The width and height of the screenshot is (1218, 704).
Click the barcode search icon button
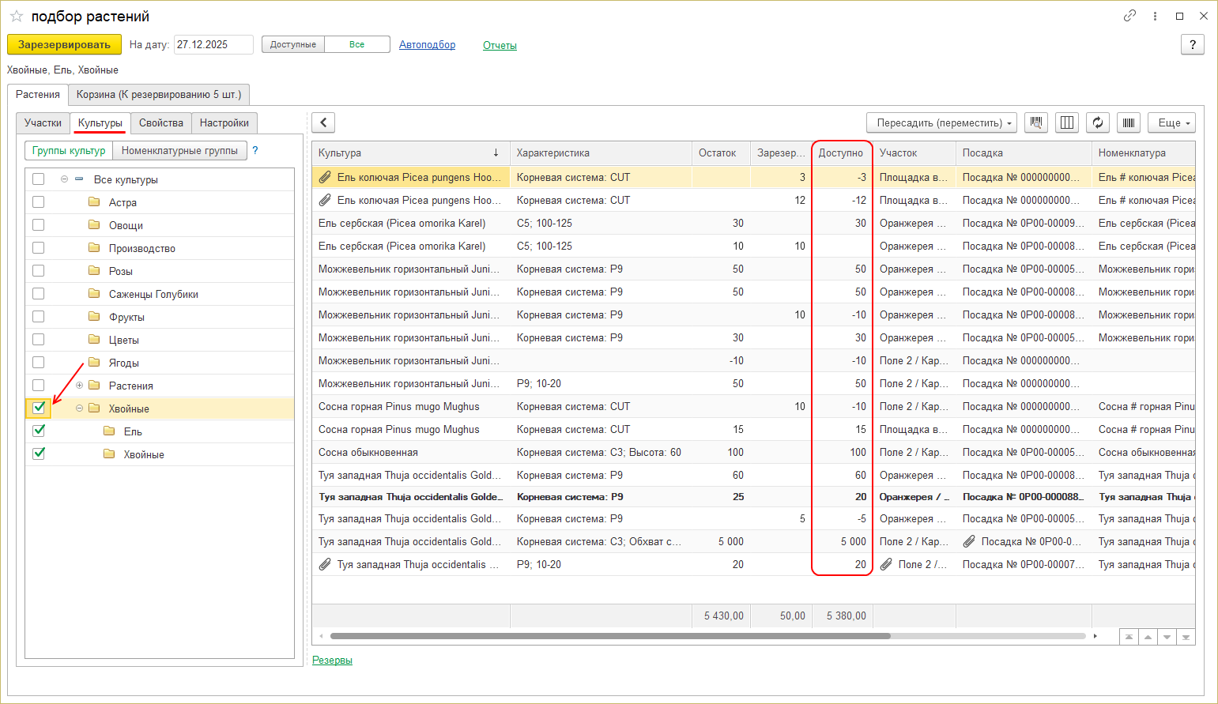pyautogui.click(x=1036, y=122)
